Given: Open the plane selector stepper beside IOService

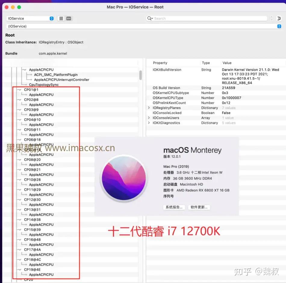Looking at the screenshot, I should [51, 18].
